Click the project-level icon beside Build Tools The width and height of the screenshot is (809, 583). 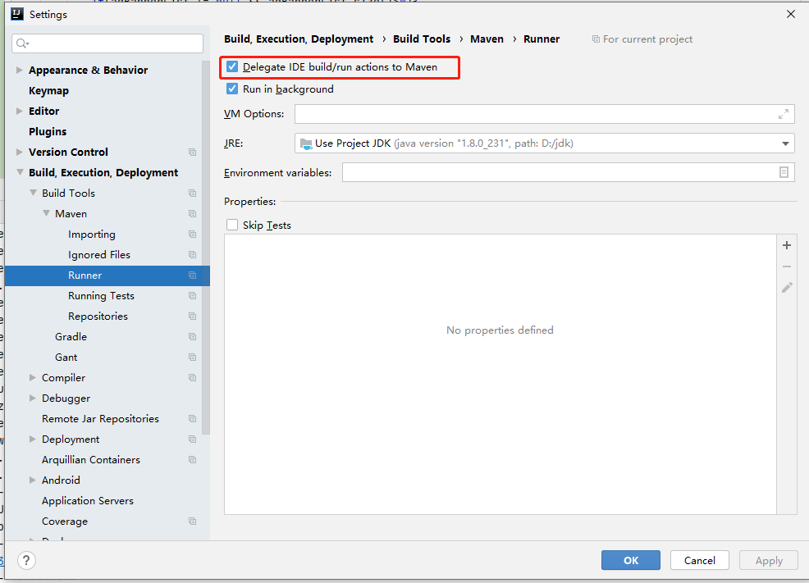[x=193, y=194]
